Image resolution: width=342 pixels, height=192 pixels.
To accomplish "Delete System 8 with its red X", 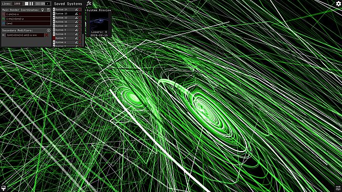I will tap(80, 34).
